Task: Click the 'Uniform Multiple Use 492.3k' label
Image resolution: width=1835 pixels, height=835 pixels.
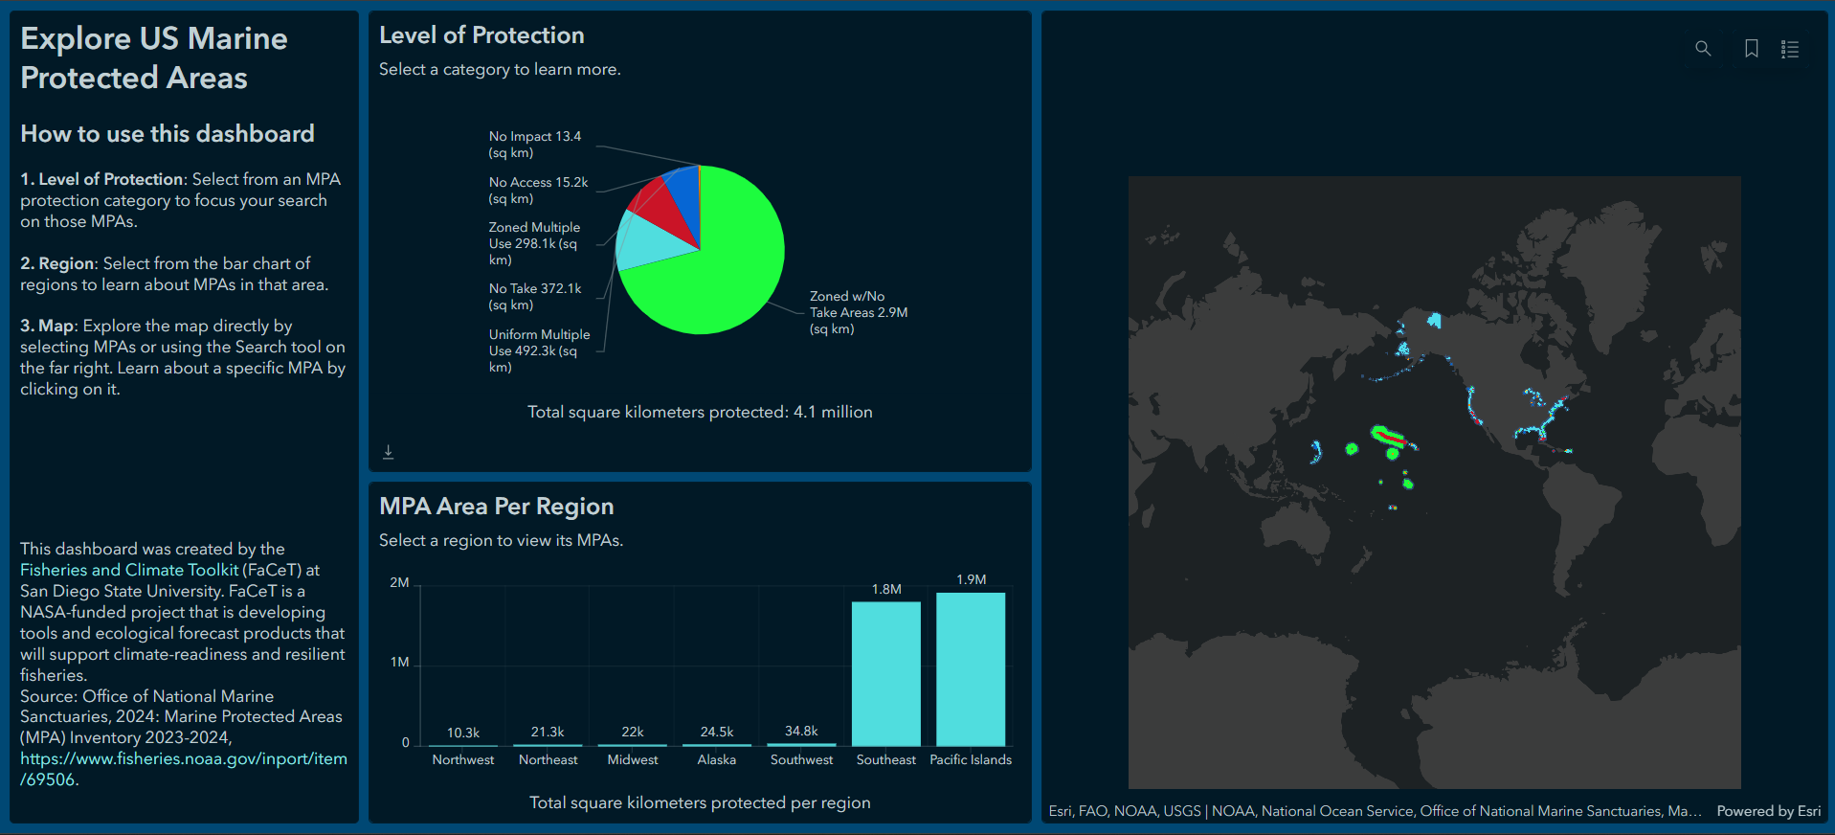Action: tap(539, 350)
